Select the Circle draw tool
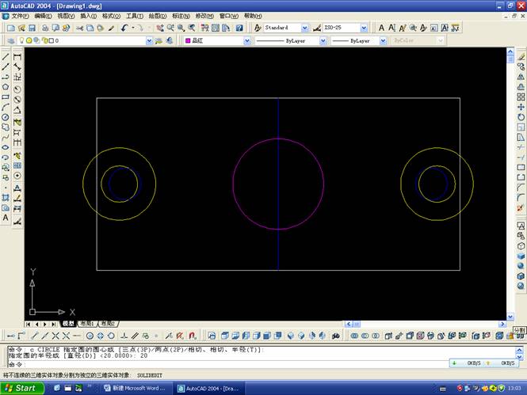This screenshot has width=527, height=395. pyautogui.click(x=6, y=117)
